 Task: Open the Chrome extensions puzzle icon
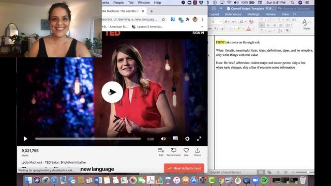(x=187, y=19)
